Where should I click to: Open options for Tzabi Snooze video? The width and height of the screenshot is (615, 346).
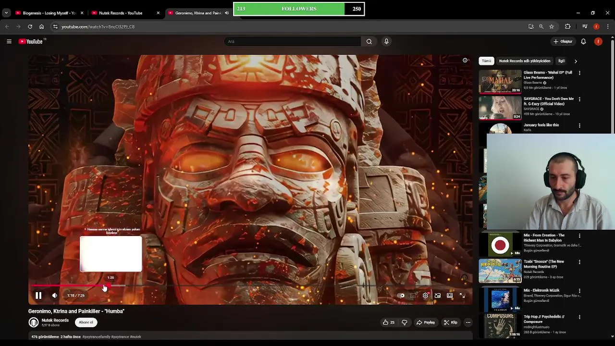579,262
